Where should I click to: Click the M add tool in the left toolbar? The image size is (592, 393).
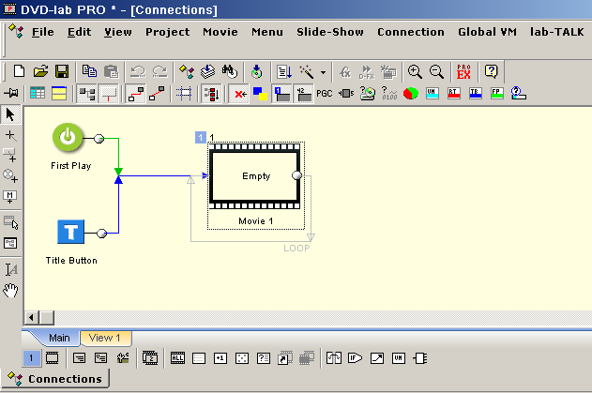point(10,197)
